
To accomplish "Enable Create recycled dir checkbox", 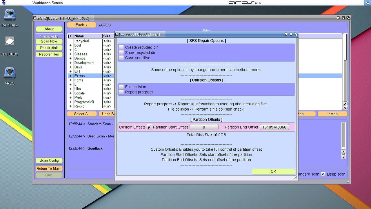I will click(121, 47).
